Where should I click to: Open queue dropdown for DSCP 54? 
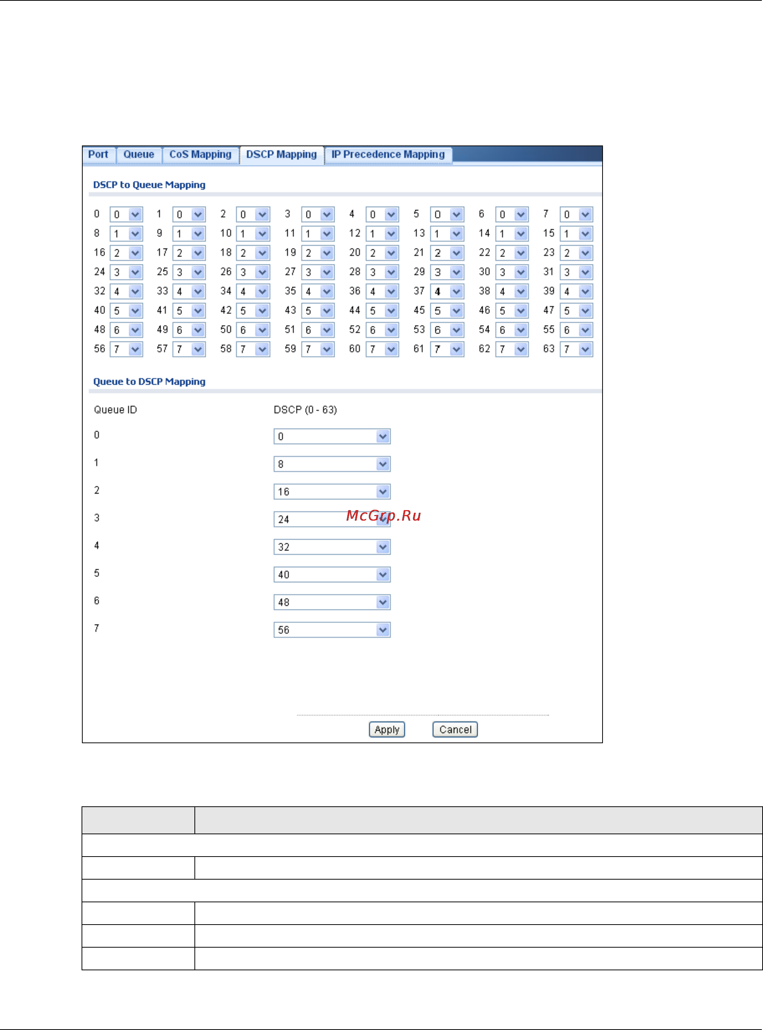(x=512, y=330)
